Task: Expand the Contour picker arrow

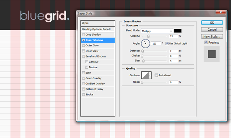Action: coord(150,75)
